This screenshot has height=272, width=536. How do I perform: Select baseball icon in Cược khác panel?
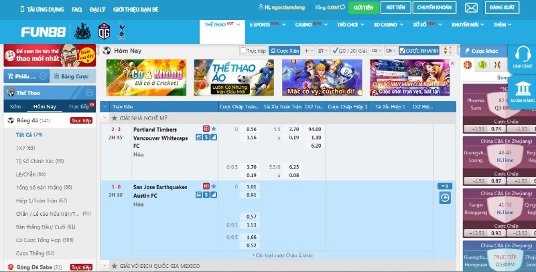pos(497,65)
